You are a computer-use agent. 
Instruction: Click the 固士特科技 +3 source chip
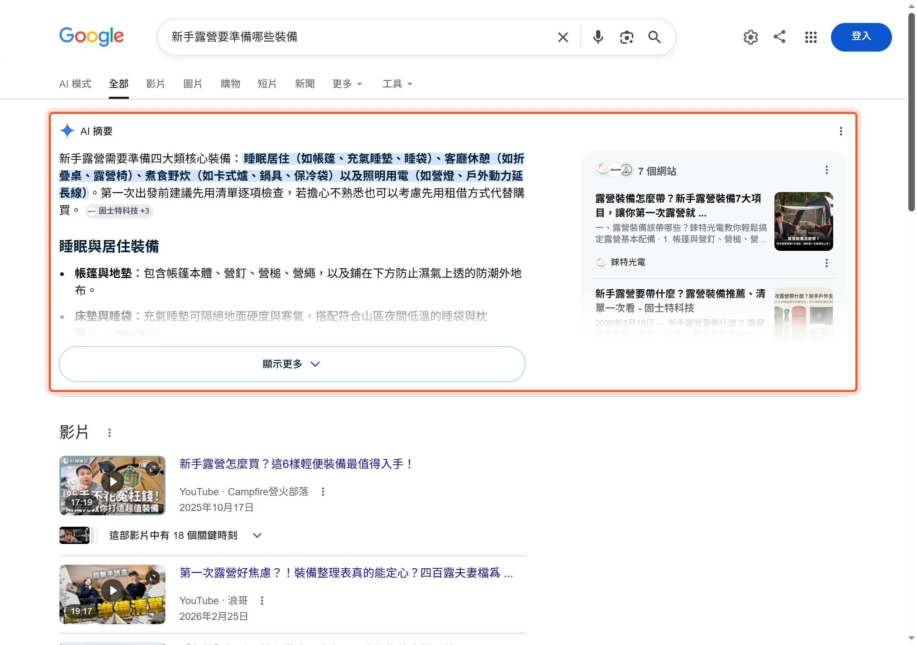(x=119, y=211)
